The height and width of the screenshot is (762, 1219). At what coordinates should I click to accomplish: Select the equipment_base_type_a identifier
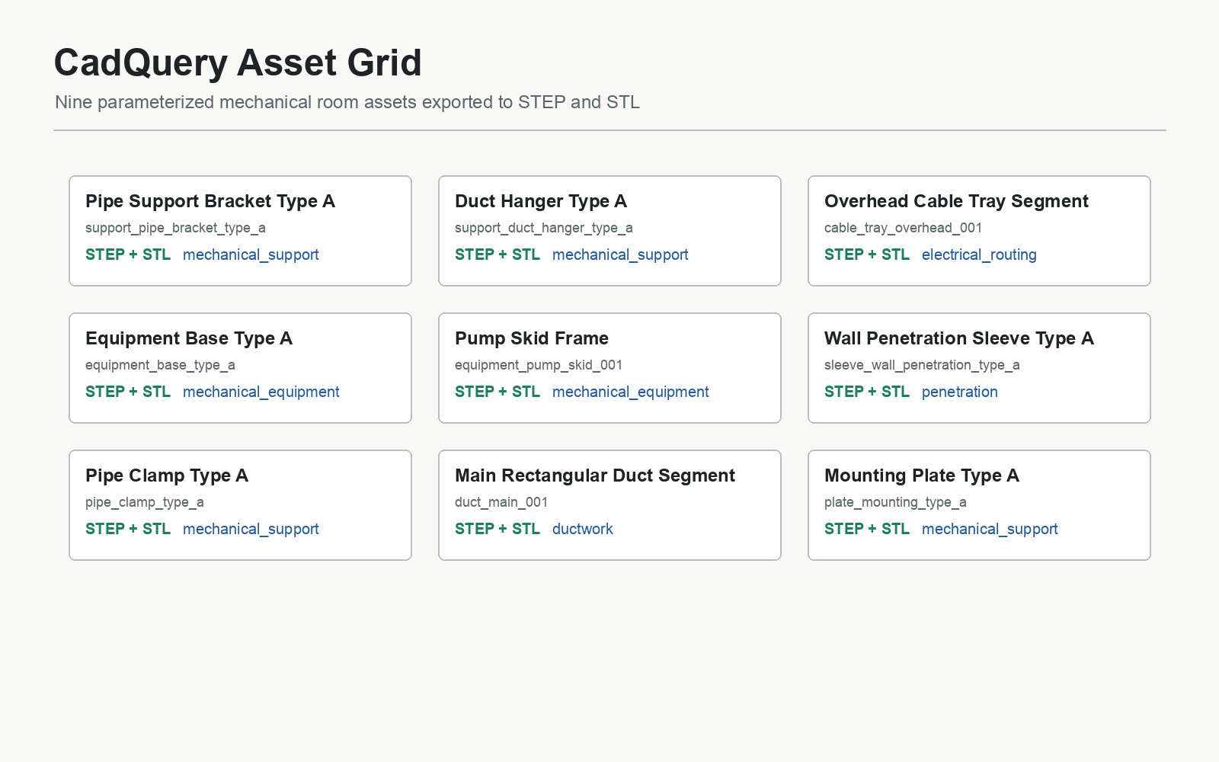pyautogui.click(x=160, y=365)
